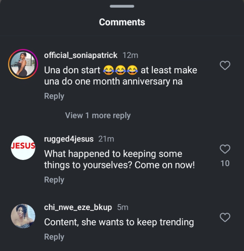Expand View 1 more reply

click(x=98, y=115)
